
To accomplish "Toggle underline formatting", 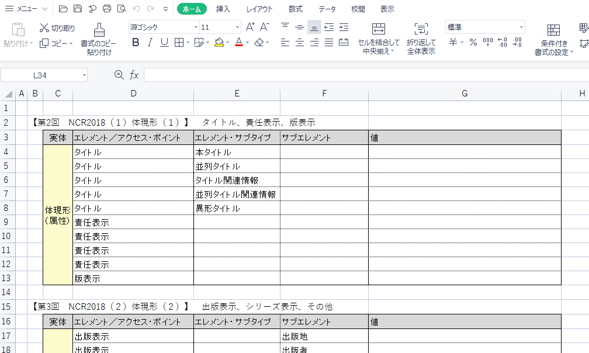I will [164, 43].
